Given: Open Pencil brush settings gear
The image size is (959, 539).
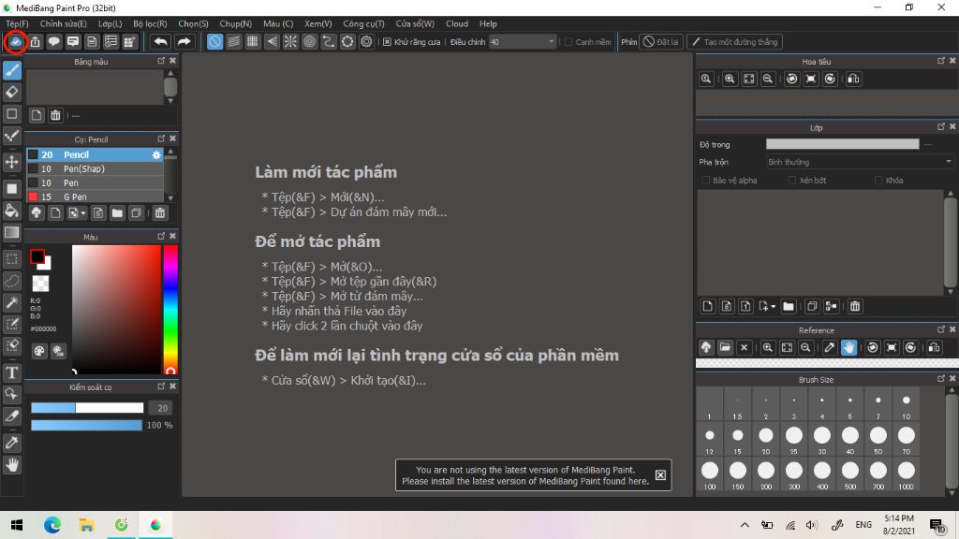Looking at the screenshot, I should 156,155.
